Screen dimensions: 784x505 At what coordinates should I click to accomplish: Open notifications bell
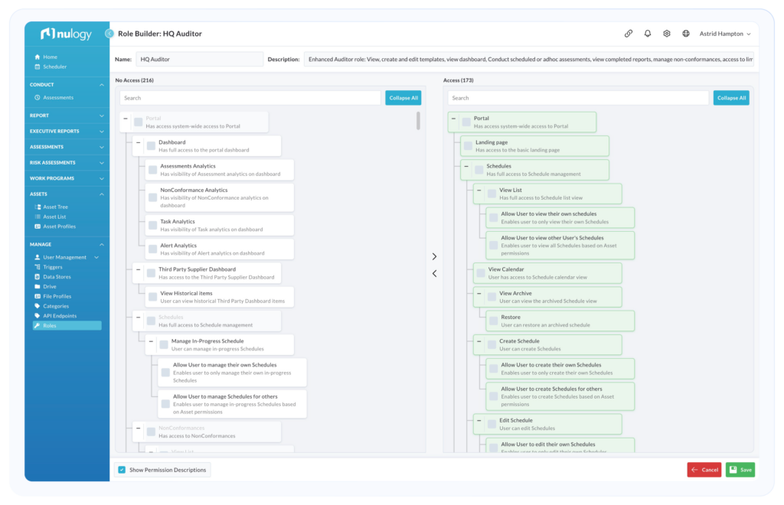(x=648, y=34)
